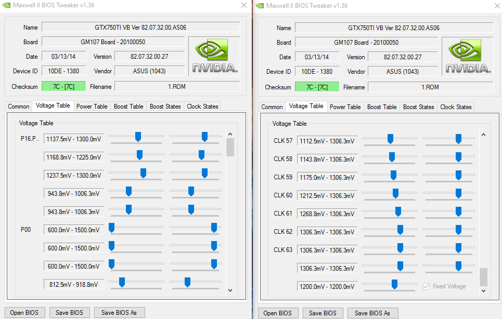Close left Maxwell II BIOS Tweaker window
The image size is (502, 319).
[244, 5]
